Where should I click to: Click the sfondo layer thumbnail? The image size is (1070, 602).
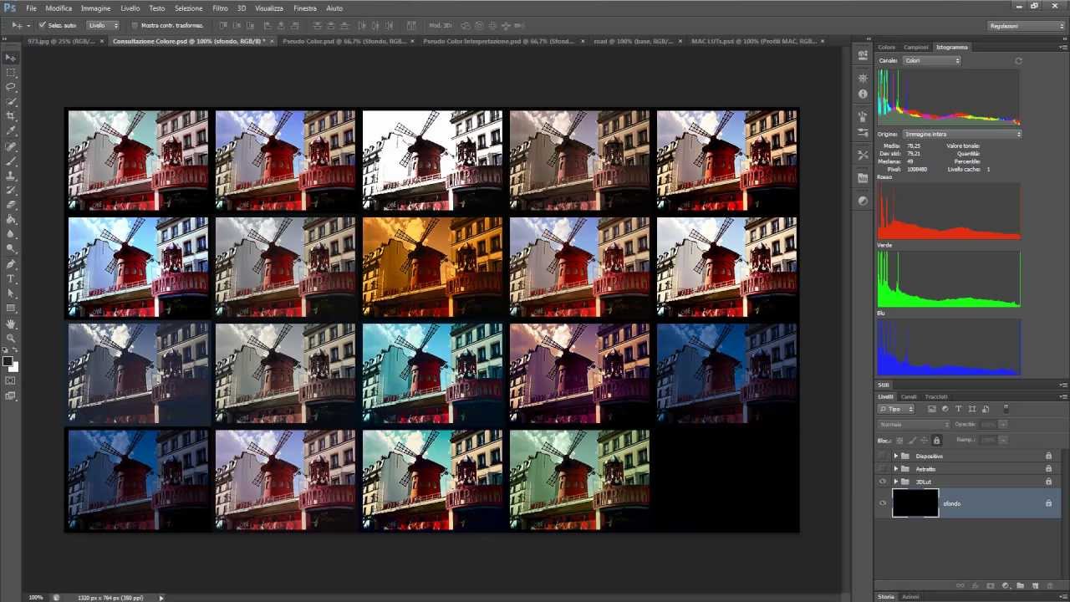[915, 503]
